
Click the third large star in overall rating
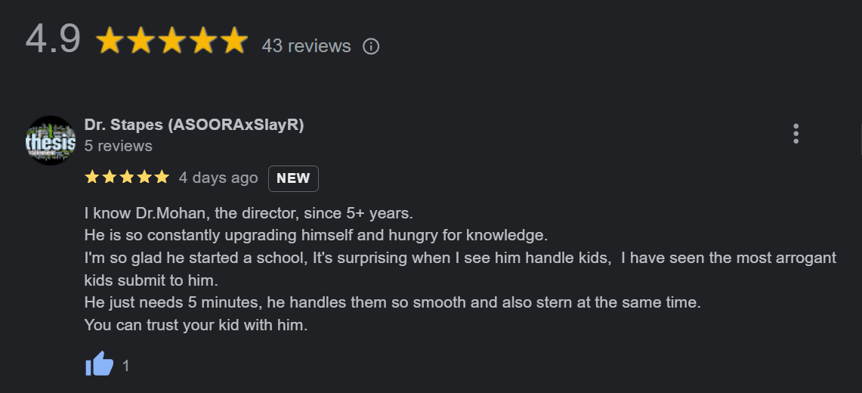click(172, 42)
